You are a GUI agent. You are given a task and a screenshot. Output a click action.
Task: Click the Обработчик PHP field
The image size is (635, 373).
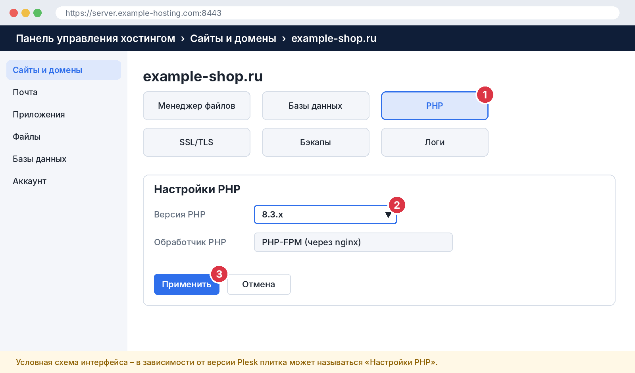tap(353, 242)
